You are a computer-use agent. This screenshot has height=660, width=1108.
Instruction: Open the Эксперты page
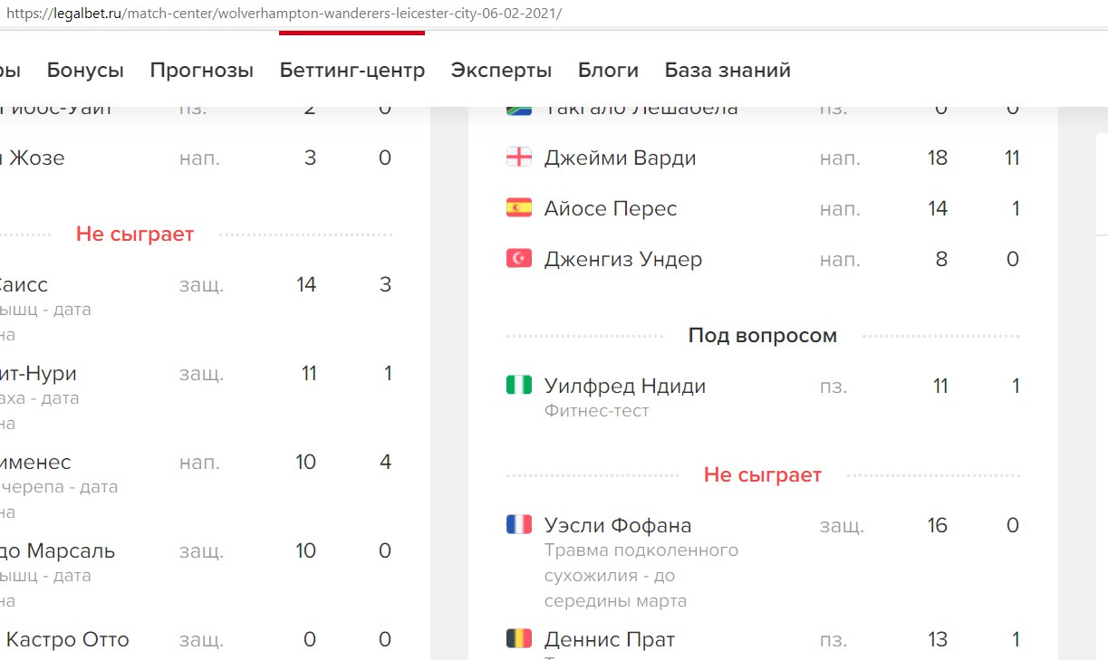tap(501, 71)
